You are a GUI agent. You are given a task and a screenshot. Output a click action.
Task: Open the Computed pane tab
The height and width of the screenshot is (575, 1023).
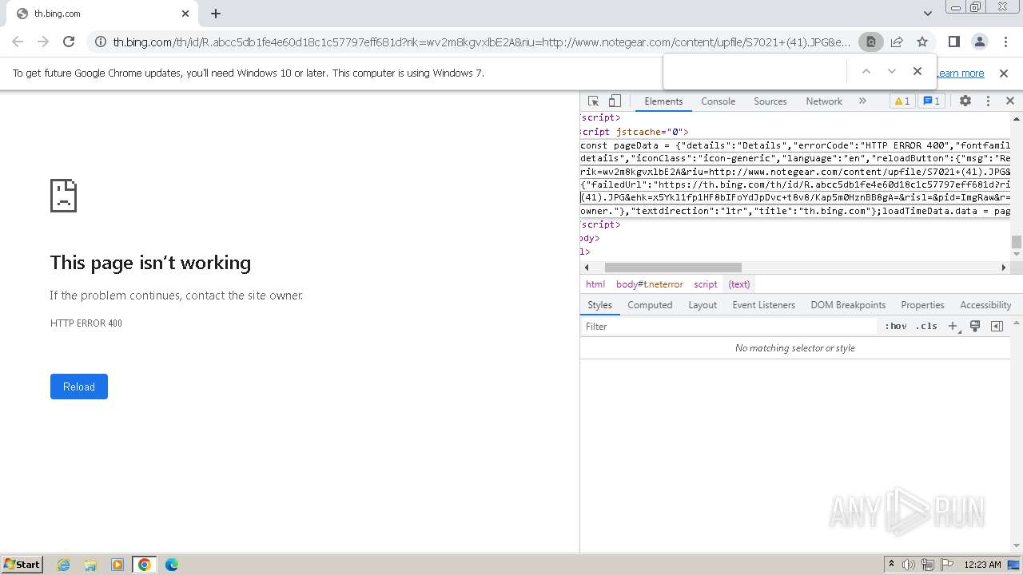coord(650,305)
